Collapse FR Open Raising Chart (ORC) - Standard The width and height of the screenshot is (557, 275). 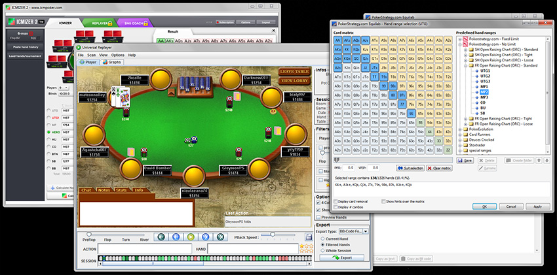(x=466, y=65)
